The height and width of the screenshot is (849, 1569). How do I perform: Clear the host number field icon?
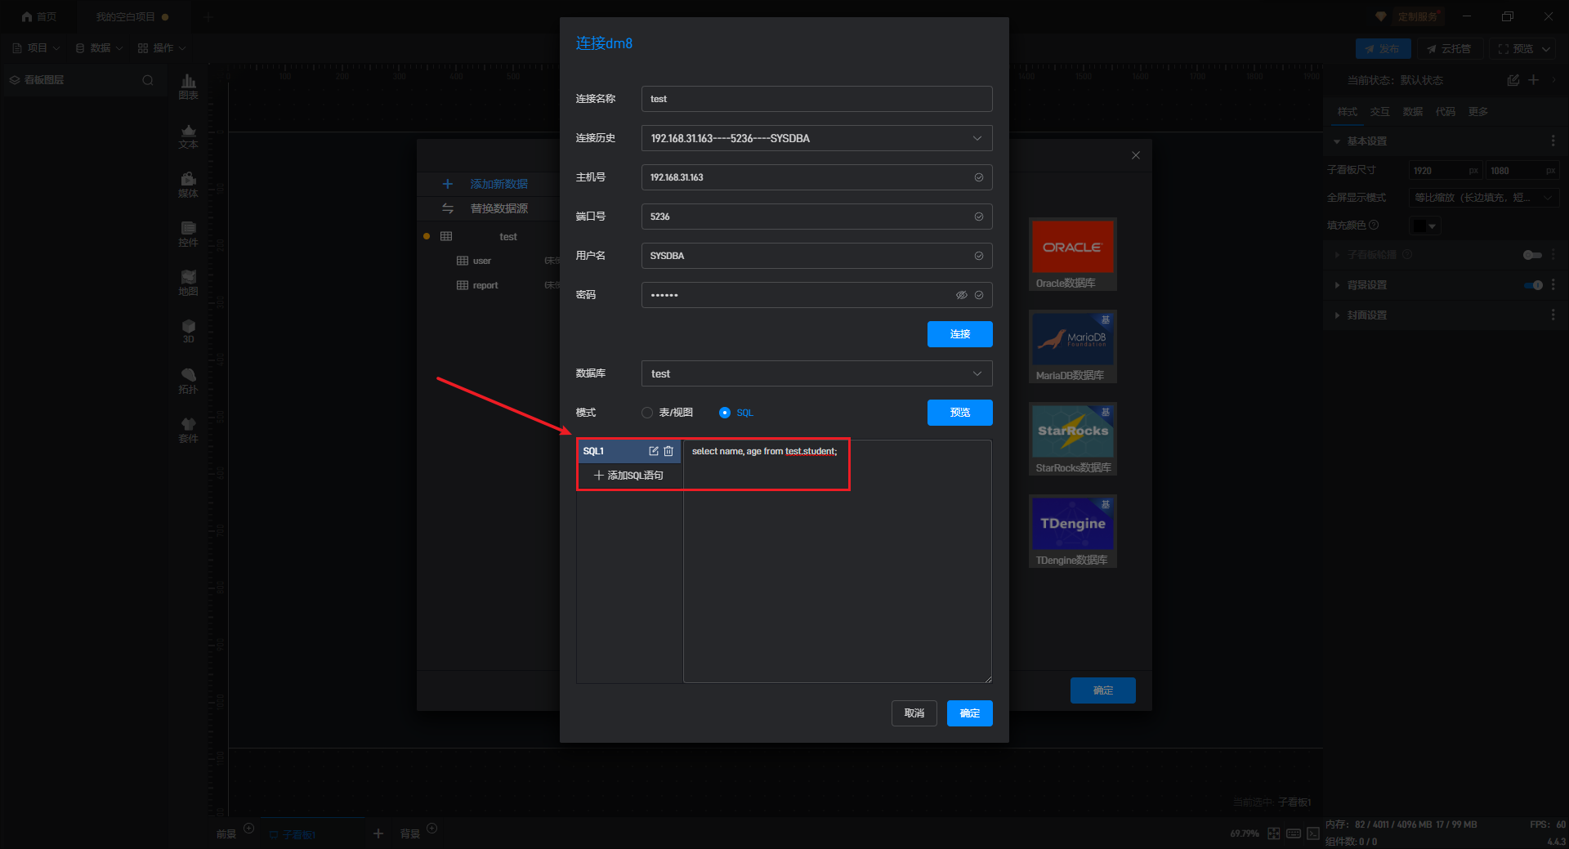click(978, 177)
